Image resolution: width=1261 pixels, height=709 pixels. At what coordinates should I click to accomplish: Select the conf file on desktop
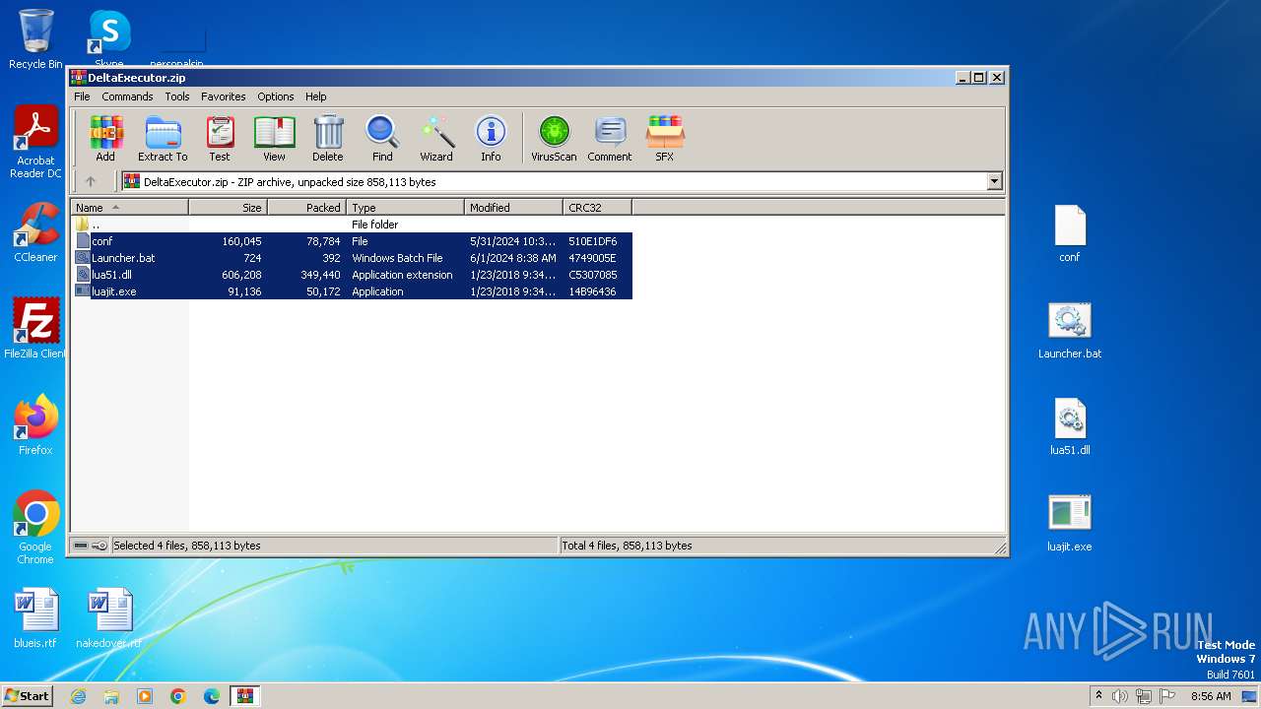pos(1069,234)
